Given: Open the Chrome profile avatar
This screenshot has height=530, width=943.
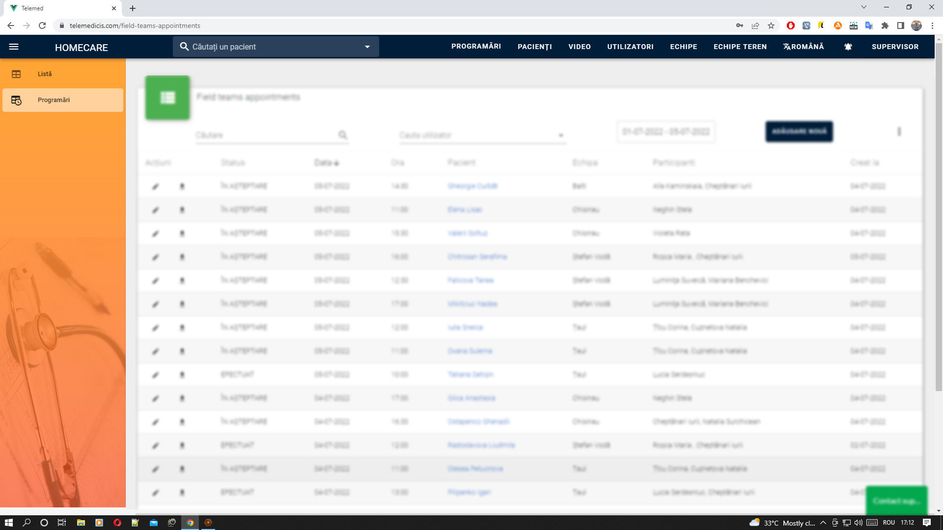Looking at the screenshot, I should click(916, 26).
